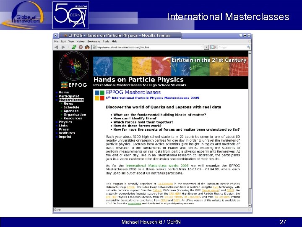
Task: Open the Physics sidebar link
Action: 65,122
